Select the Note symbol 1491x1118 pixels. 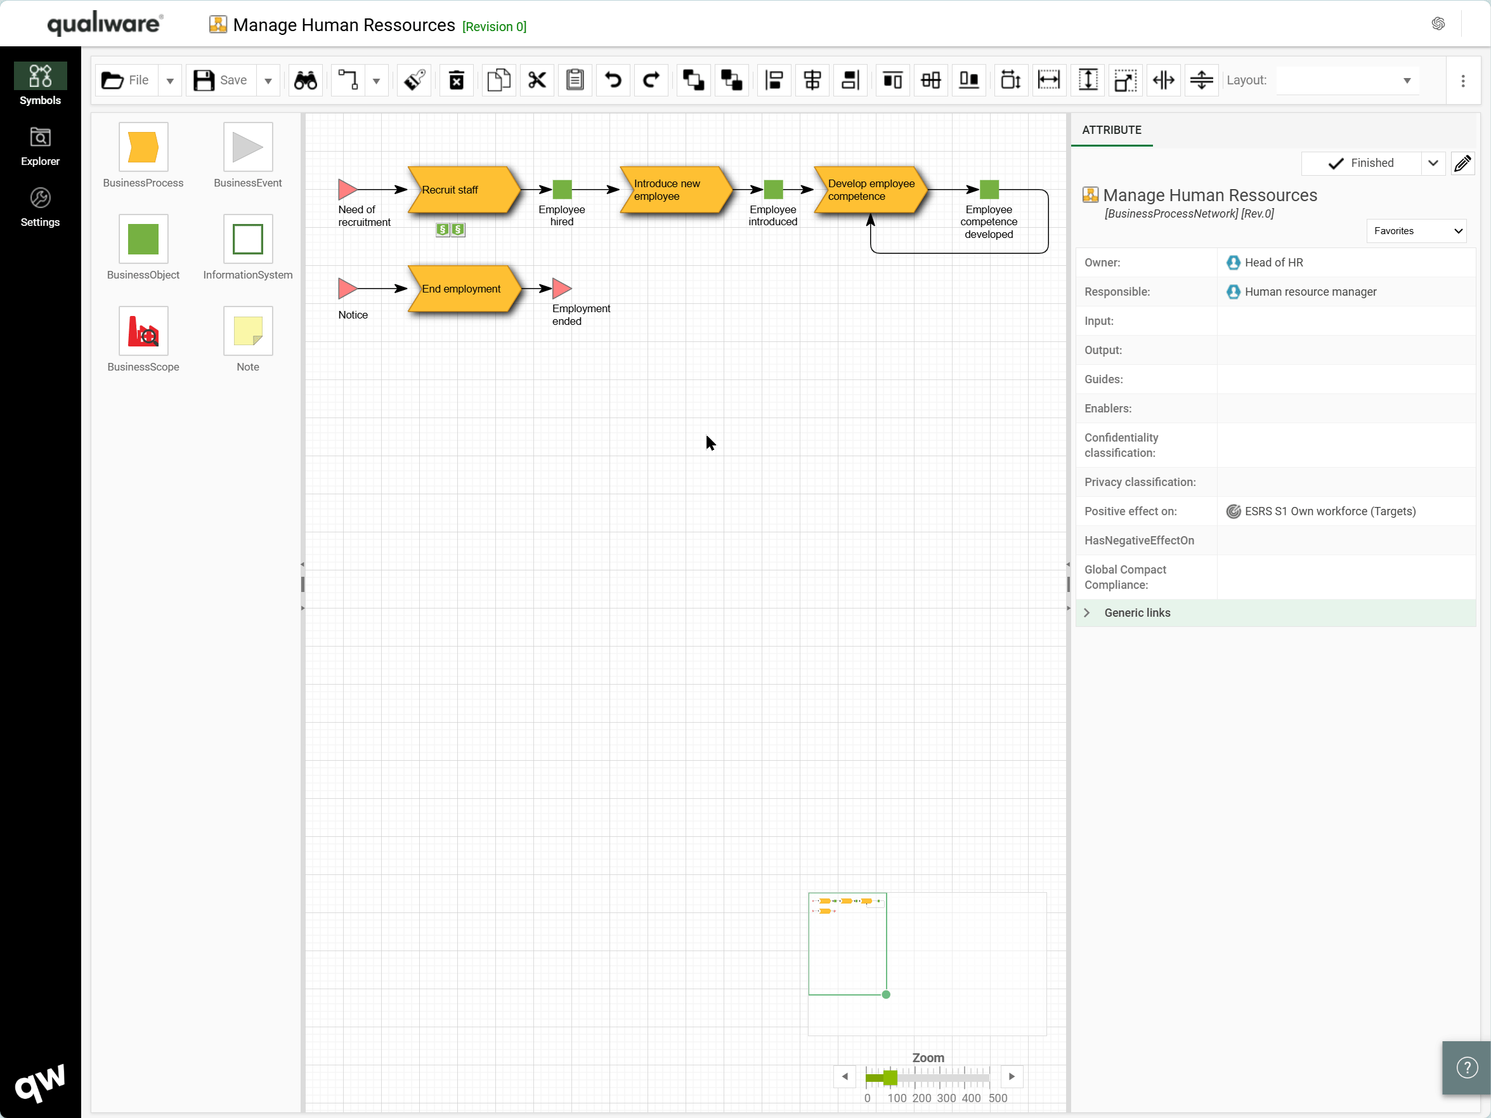[248, 331]
